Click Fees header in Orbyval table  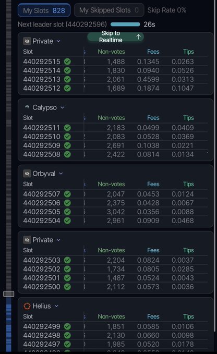coord(153,184)
